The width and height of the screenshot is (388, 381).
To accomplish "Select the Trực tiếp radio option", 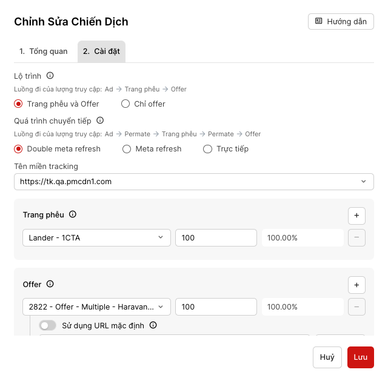I will [208, 148].
